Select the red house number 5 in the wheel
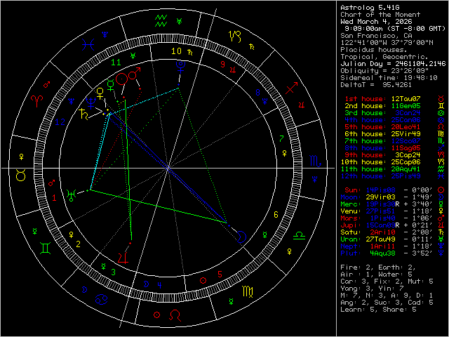Viewport: 449px width, 337px height. pos(220,275)
